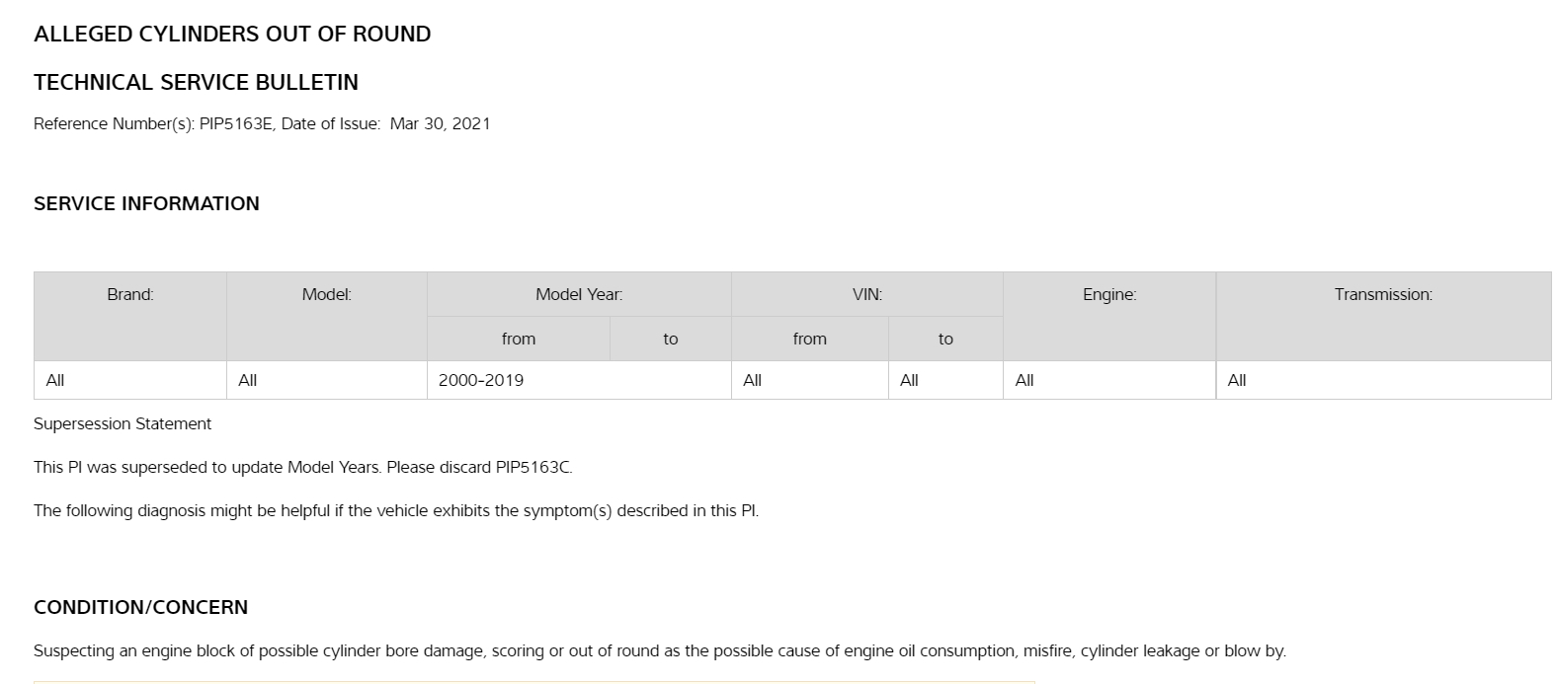
Task: Click the 2000-2019 model year cell
Action: [481, 380]
